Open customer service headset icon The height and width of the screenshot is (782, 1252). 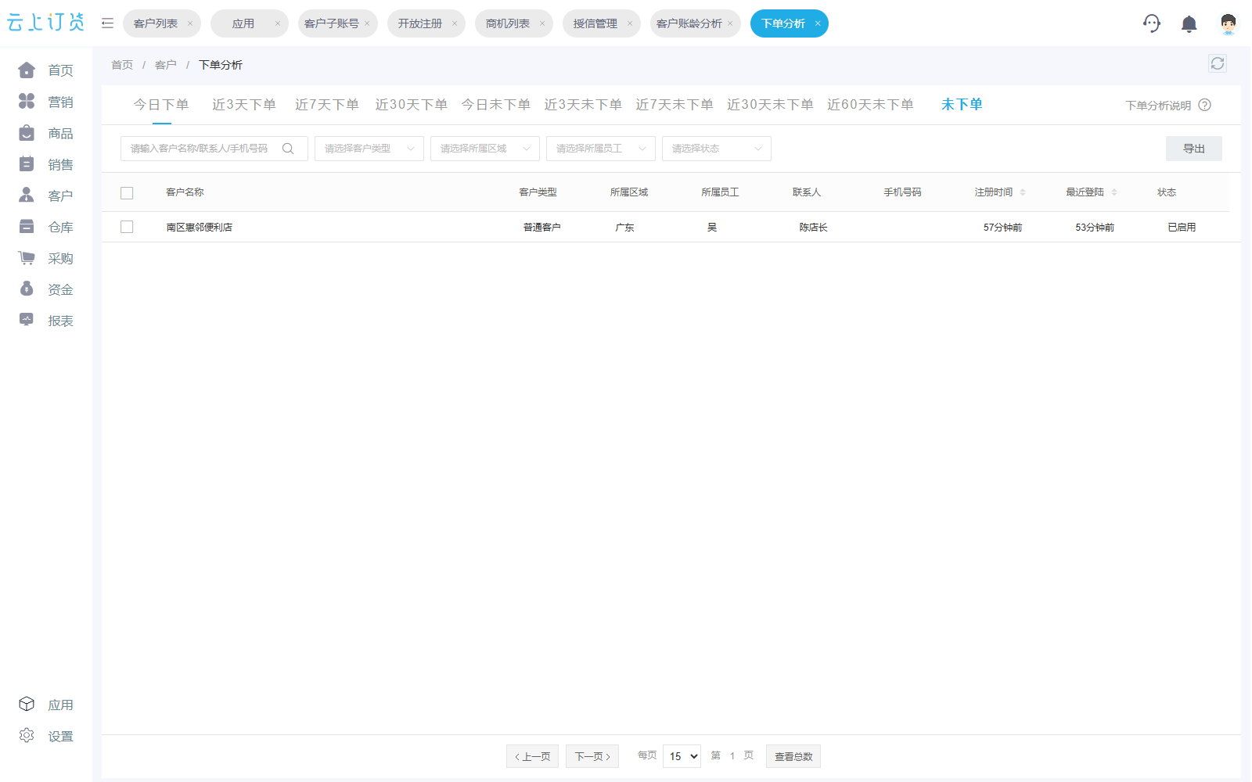[1152, 23]
